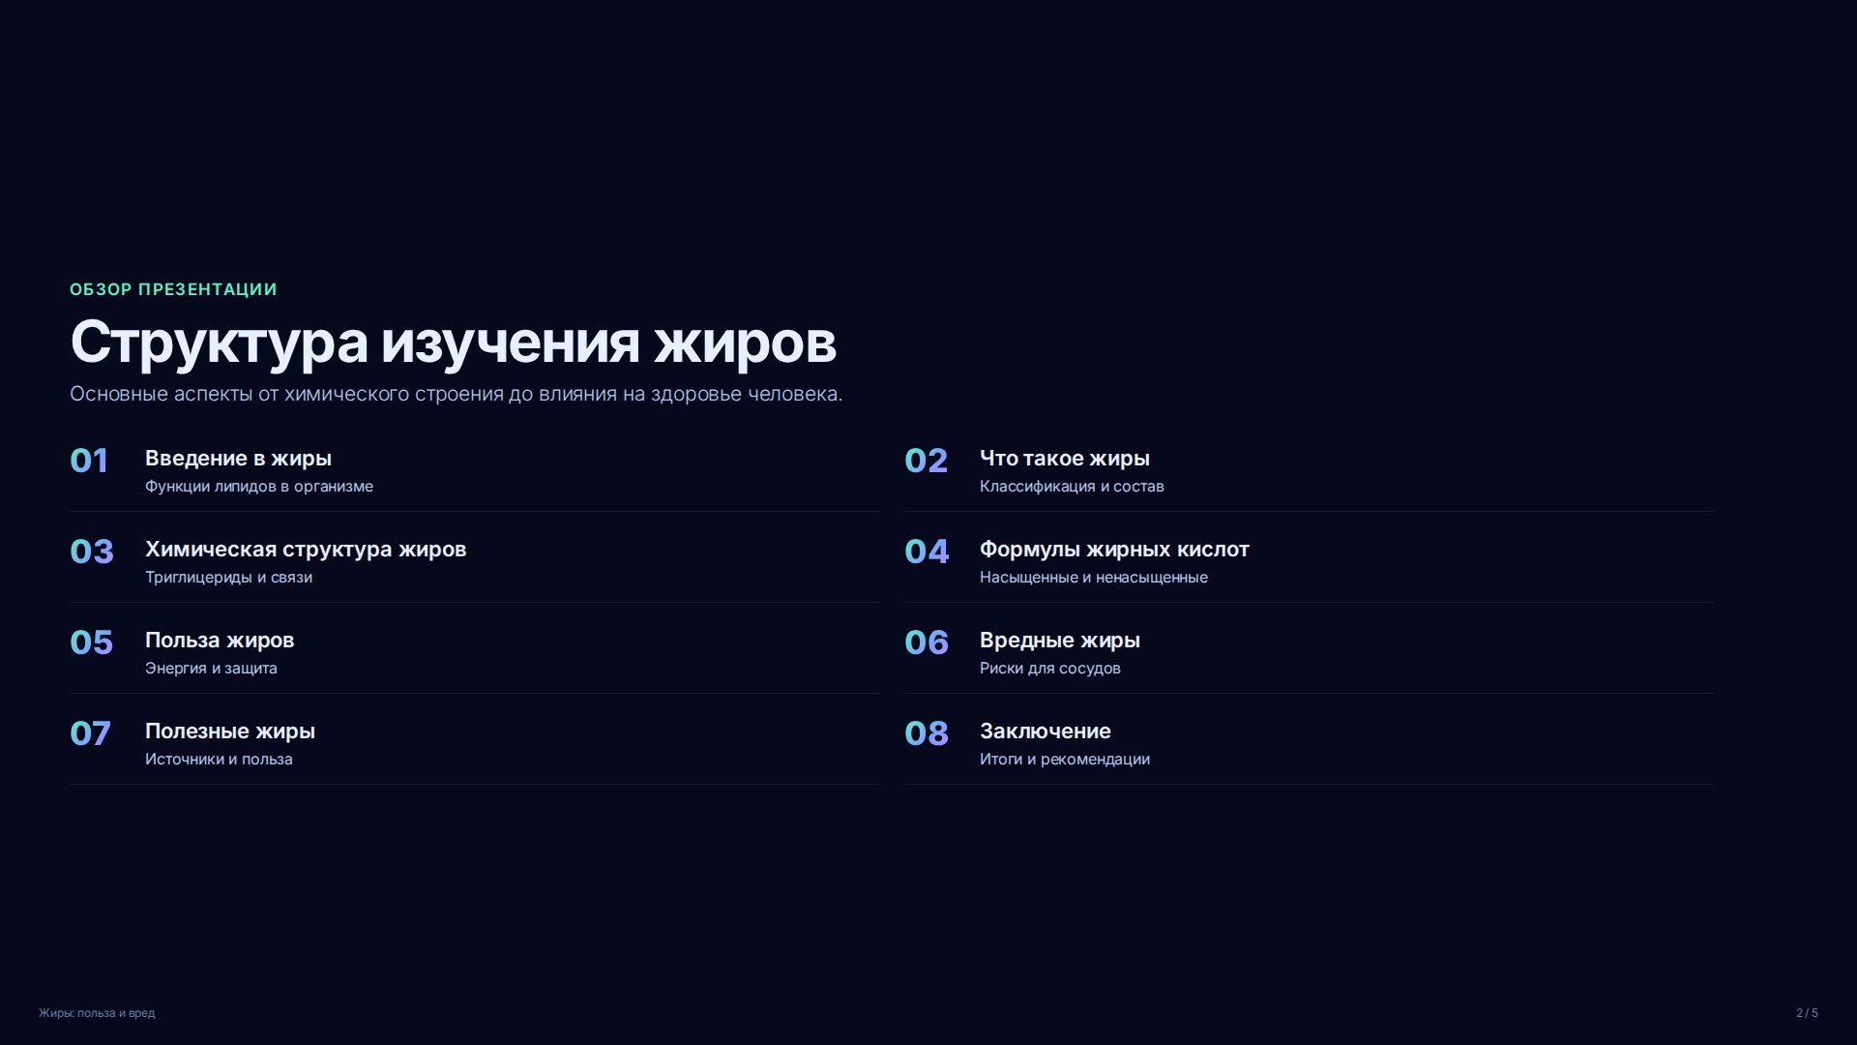Click the 'ОБЗОР ПРЕЗЕНТАЦИИ' overline label
The image size is (1857, 1045).
(x=173, y=289)
